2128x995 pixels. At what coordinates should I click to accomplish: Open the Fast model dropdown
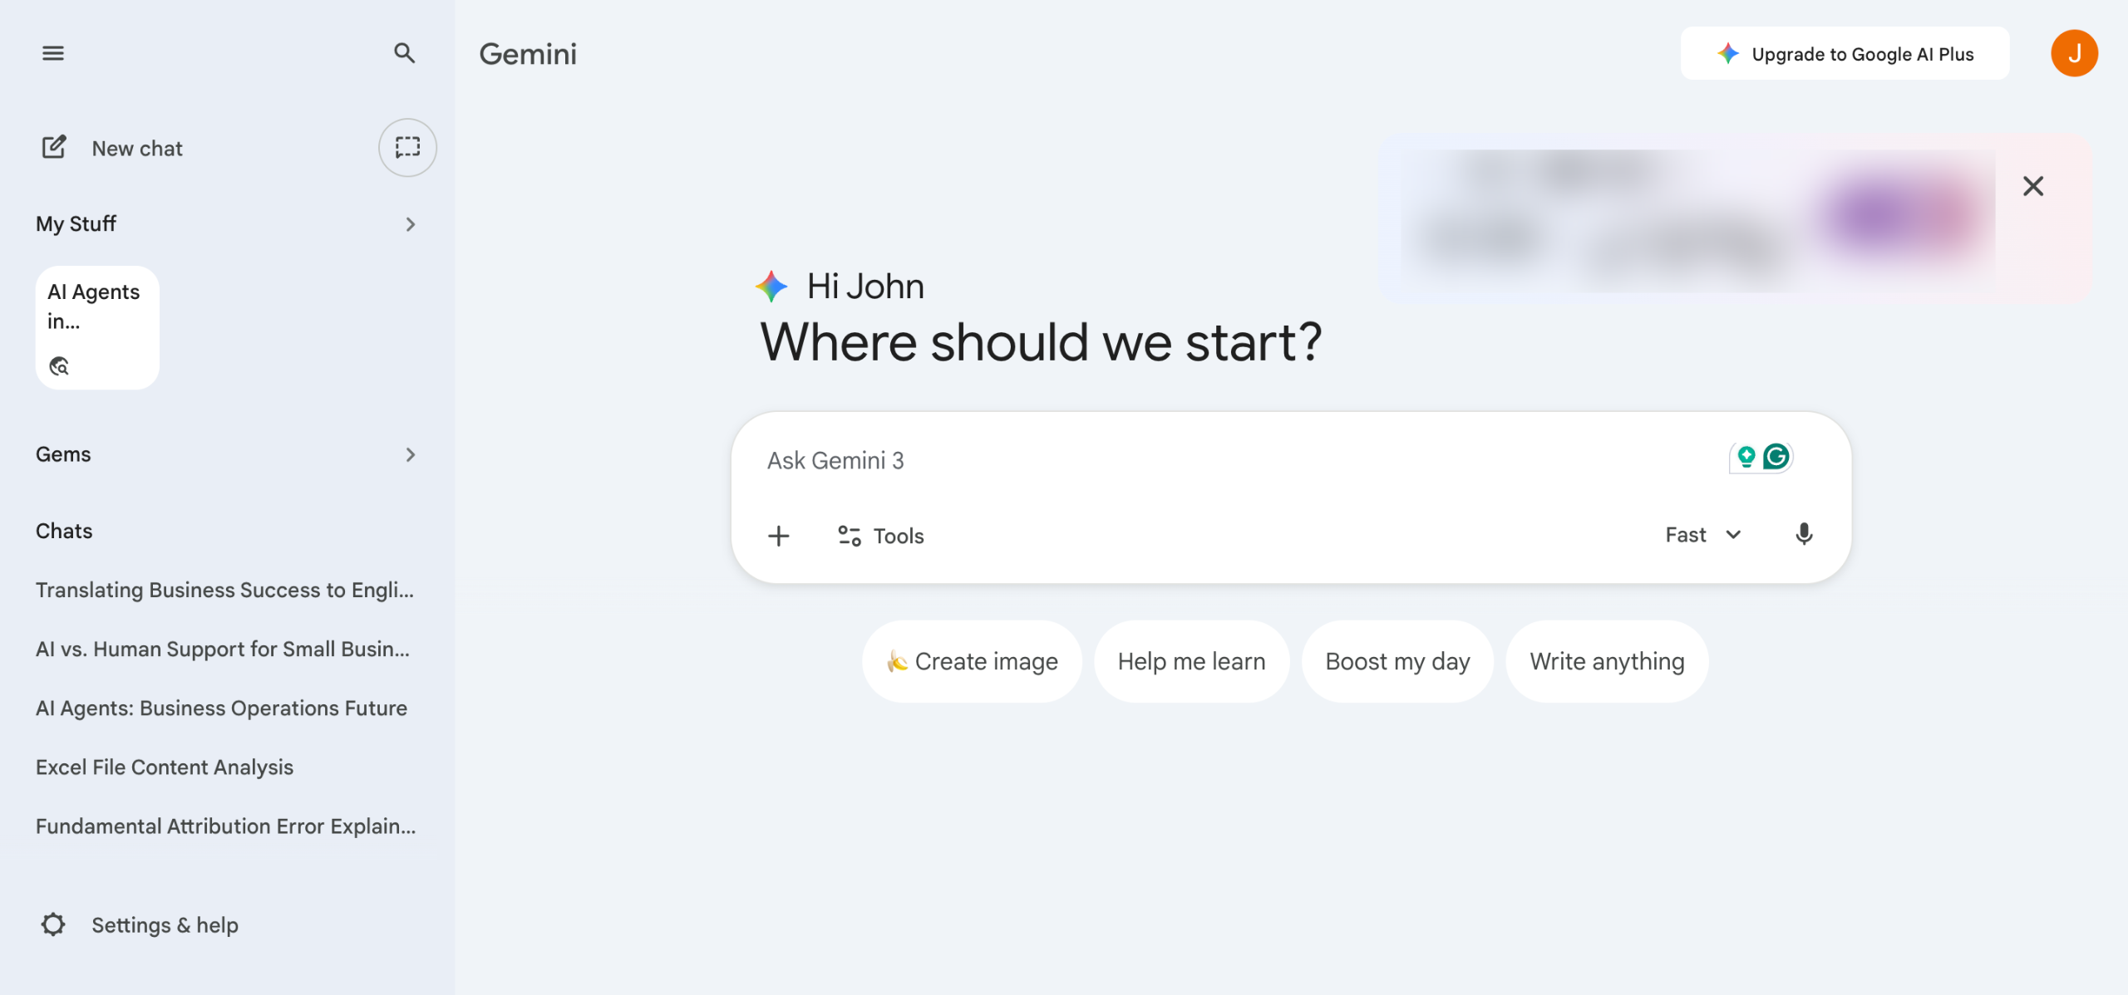[x=1703, y=535]
